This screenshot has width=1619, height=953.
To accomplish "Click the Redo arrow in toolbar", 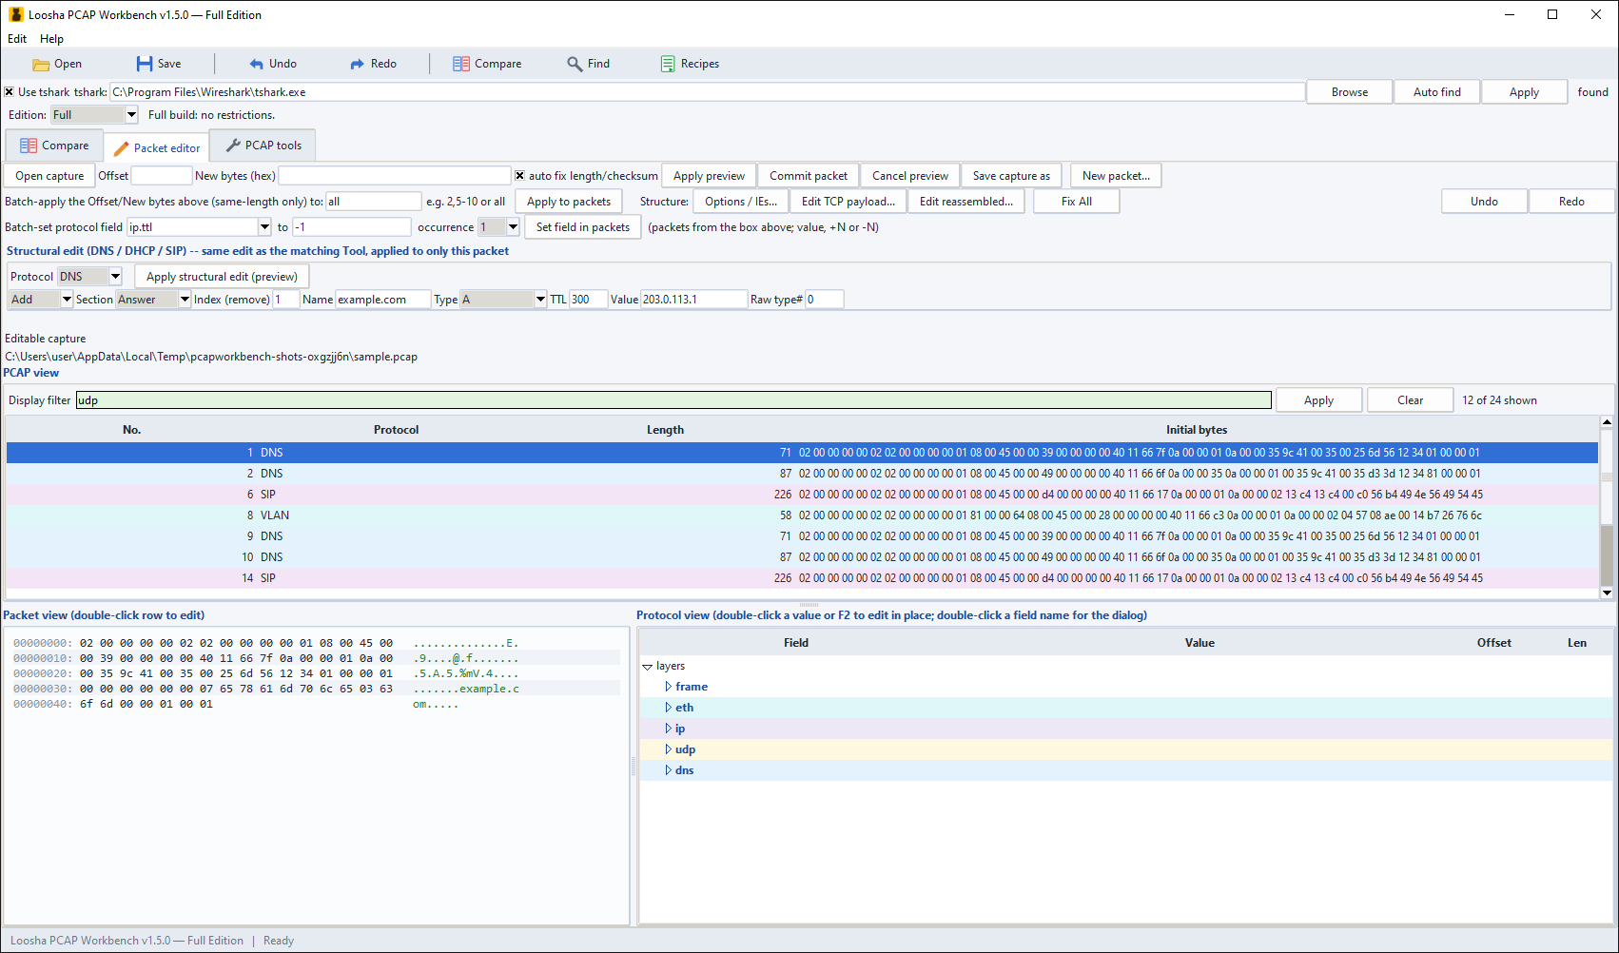I will coord(357,64).
